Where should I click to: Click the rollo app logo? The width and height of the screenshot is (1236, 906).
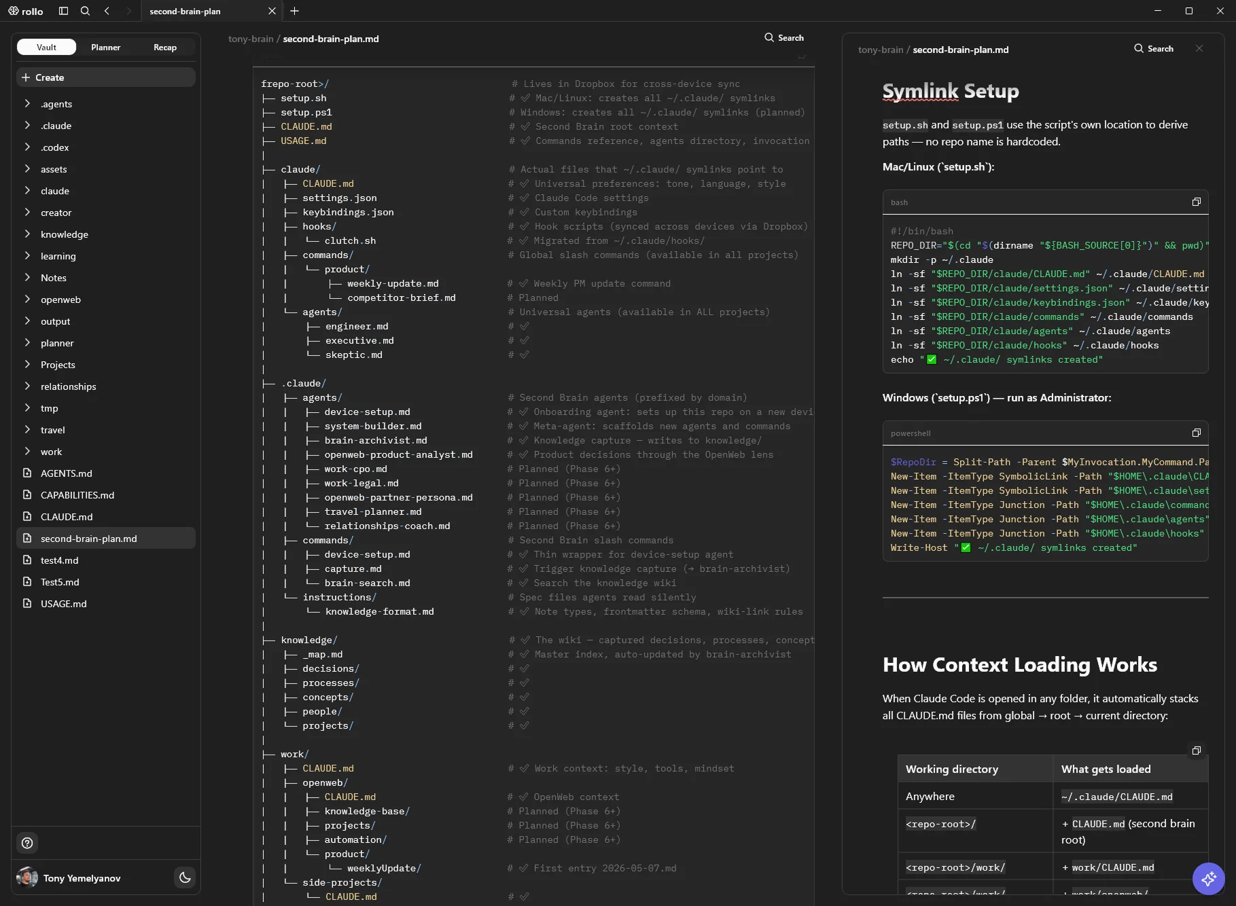pyautogui.click(x=26, y=11)
